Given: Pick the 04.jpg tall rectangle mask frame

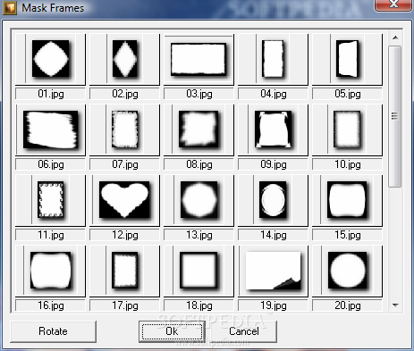Looking at the screenshot, I should [x=273, y=59].
